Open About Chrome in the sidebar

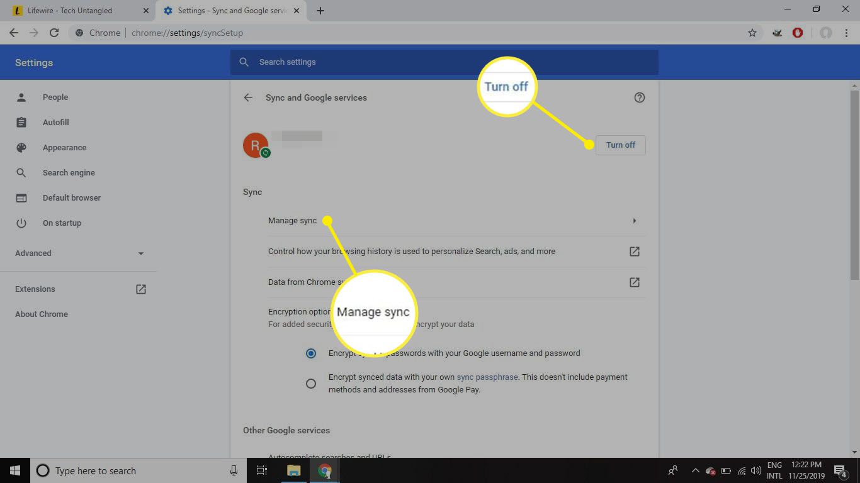pyautogui.click(x=42, y=314)
